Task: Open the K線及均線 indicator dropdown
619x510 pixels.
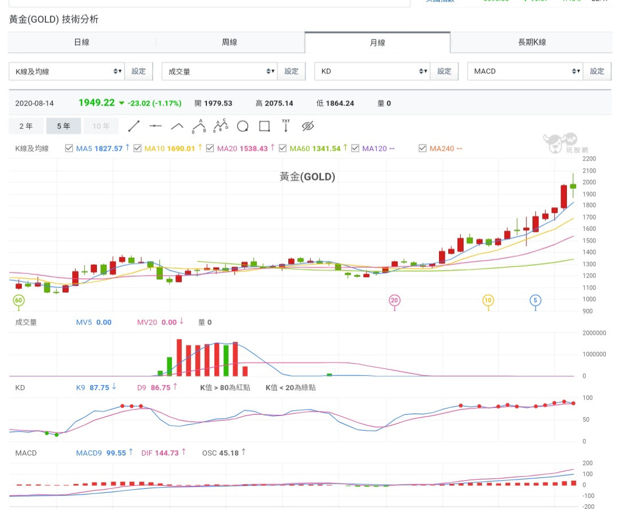Action: click(x=66, y=71)
